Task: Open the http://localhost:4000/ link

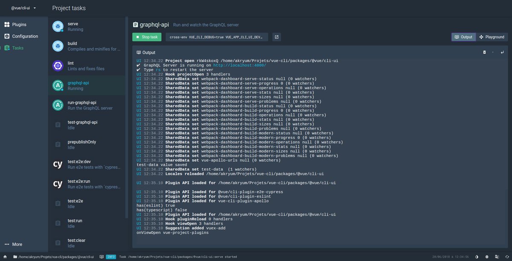Action: coord(241,65)
